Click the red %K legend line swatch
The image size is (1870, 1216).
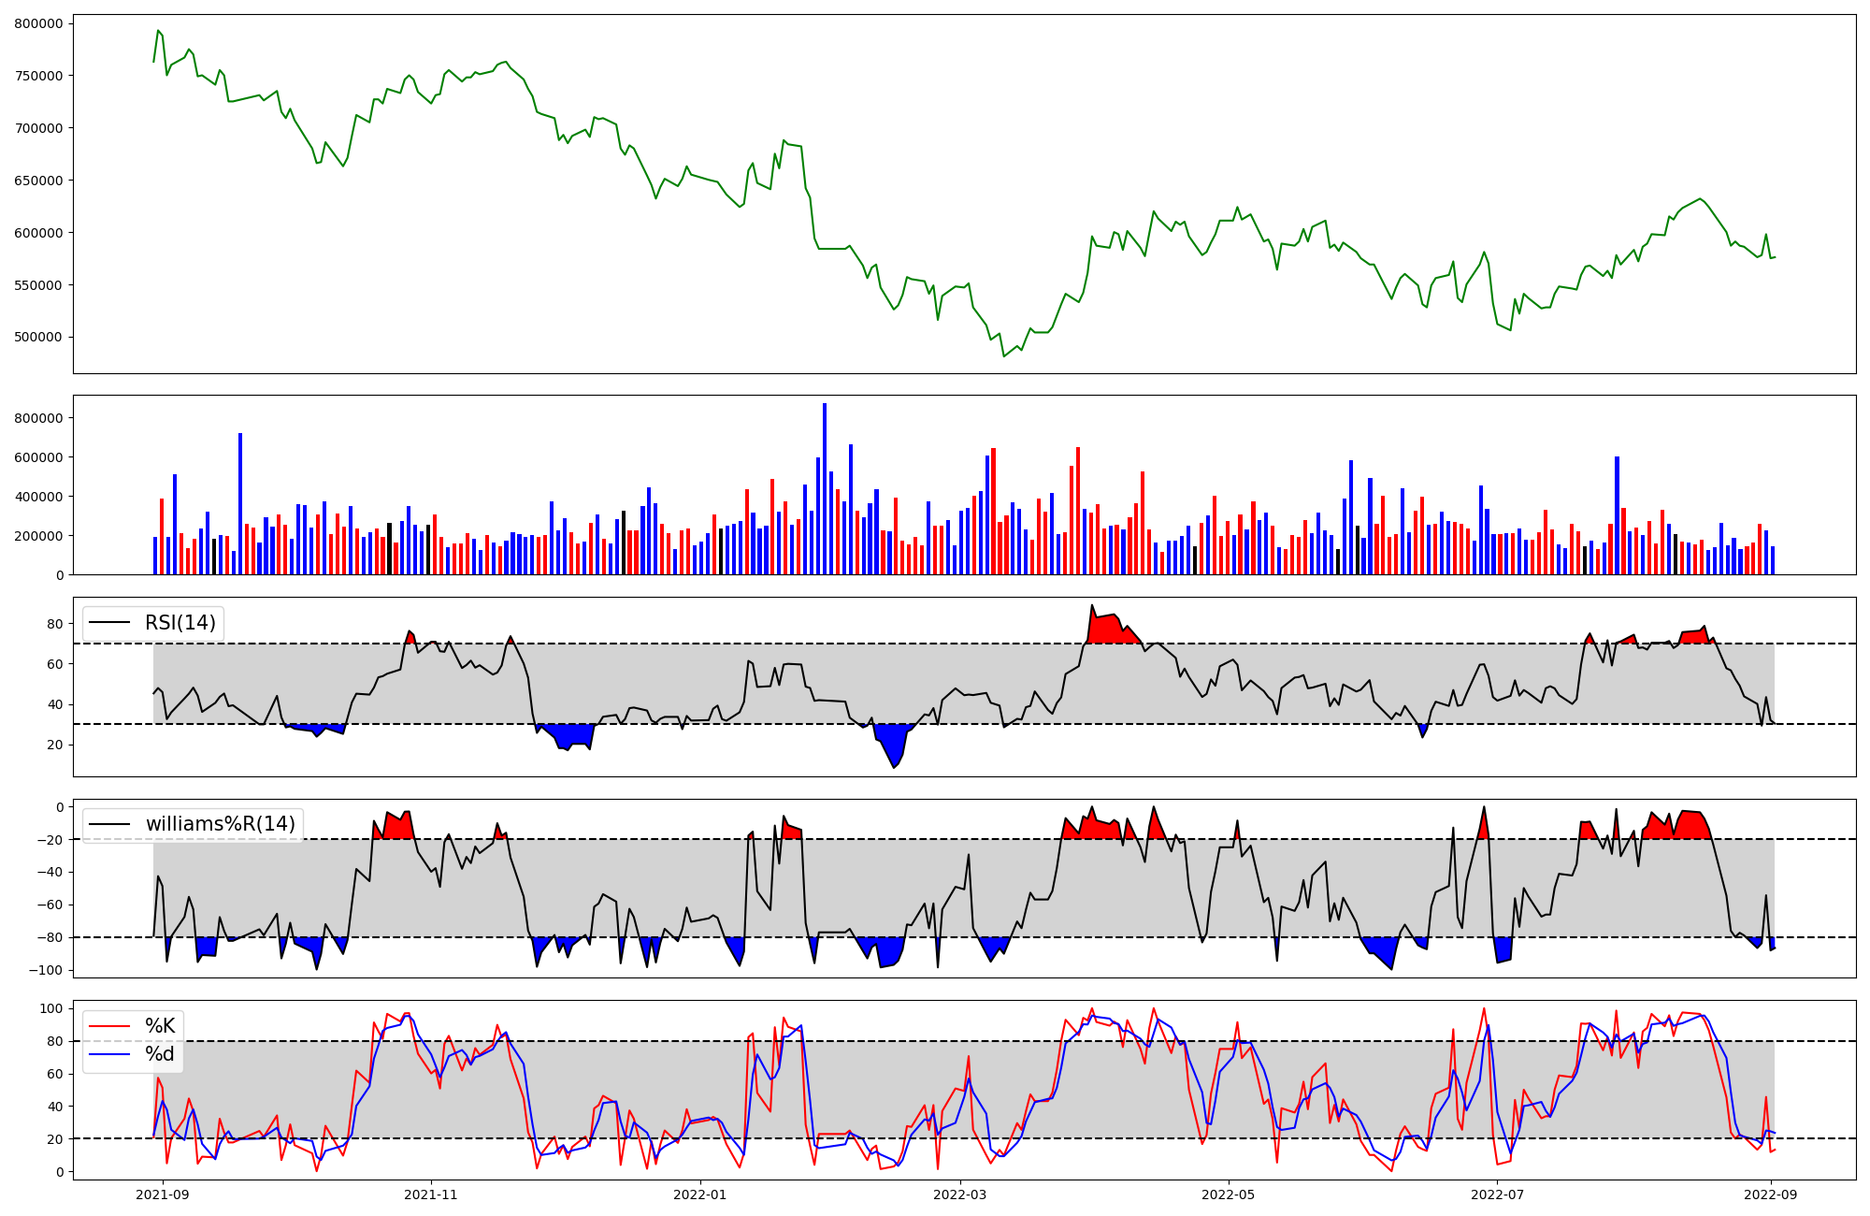pos(108,1026)
